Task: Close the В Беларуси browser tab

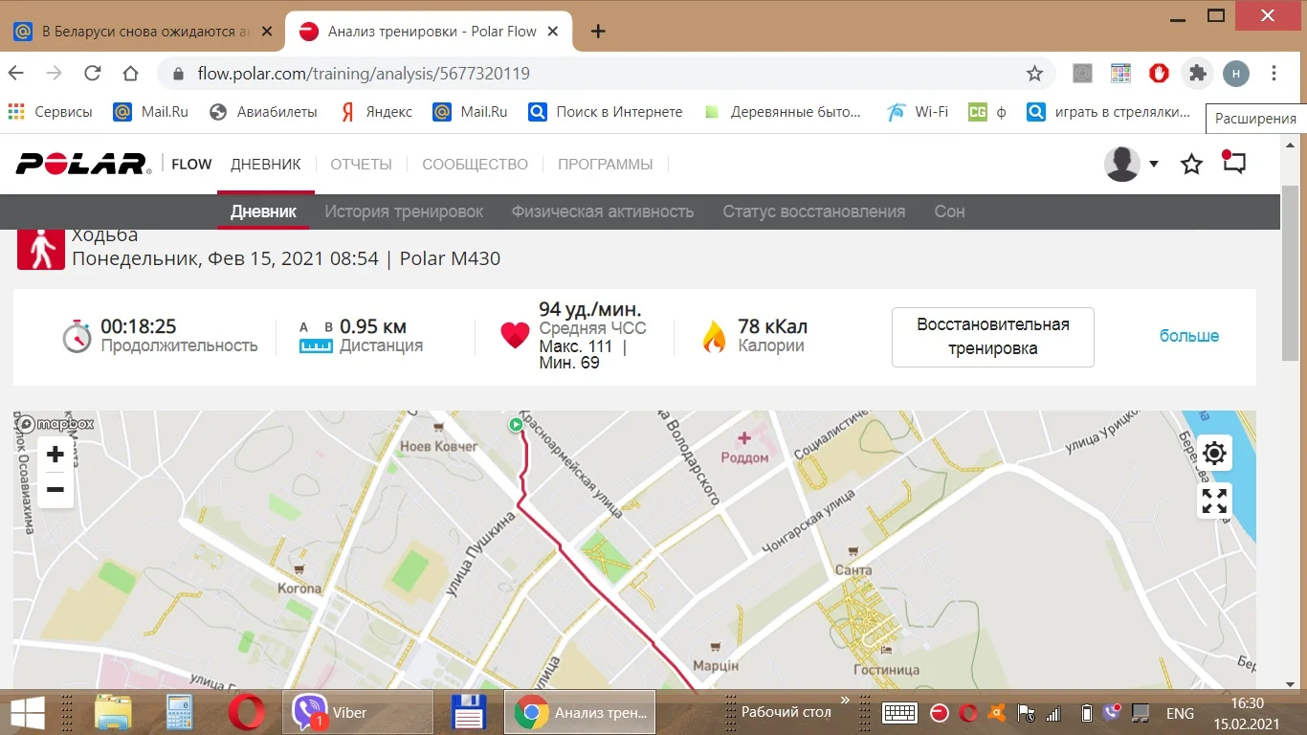Action: point(266,32)
